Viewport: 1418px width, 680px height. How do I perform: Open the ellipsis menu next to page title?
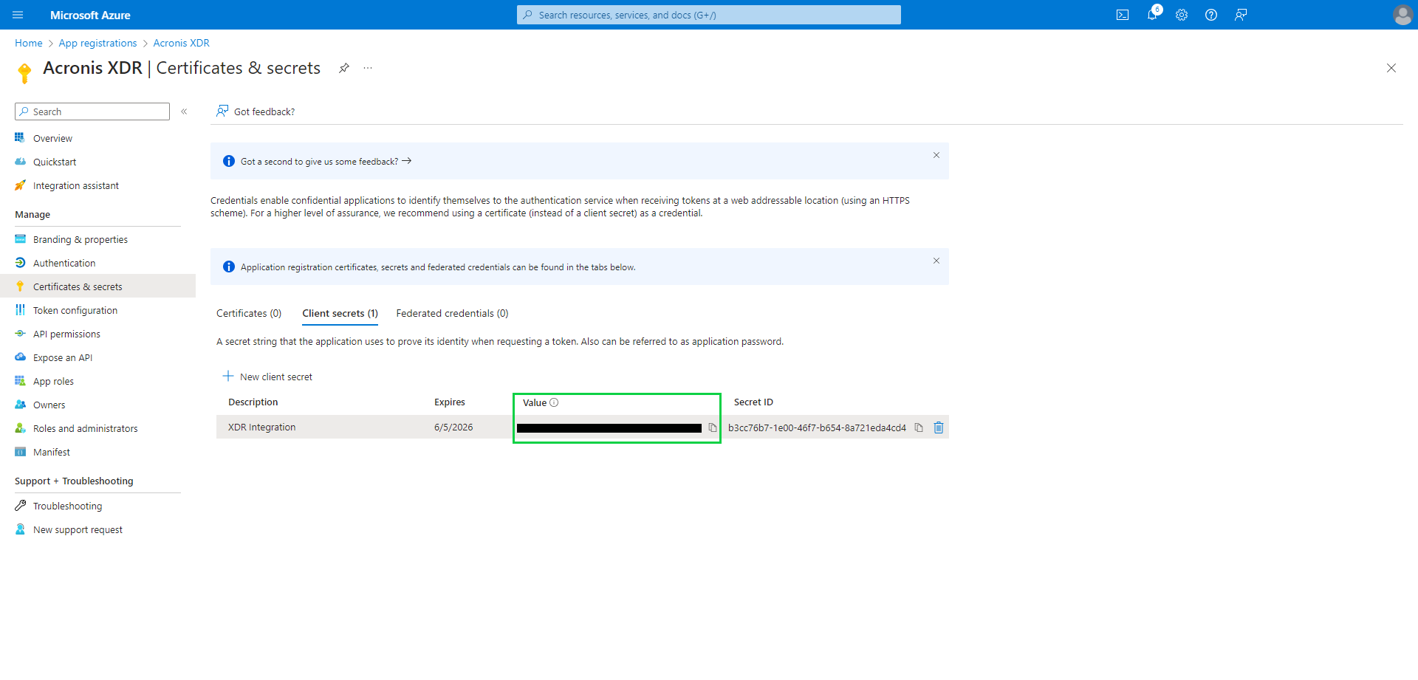click(368, 68)
